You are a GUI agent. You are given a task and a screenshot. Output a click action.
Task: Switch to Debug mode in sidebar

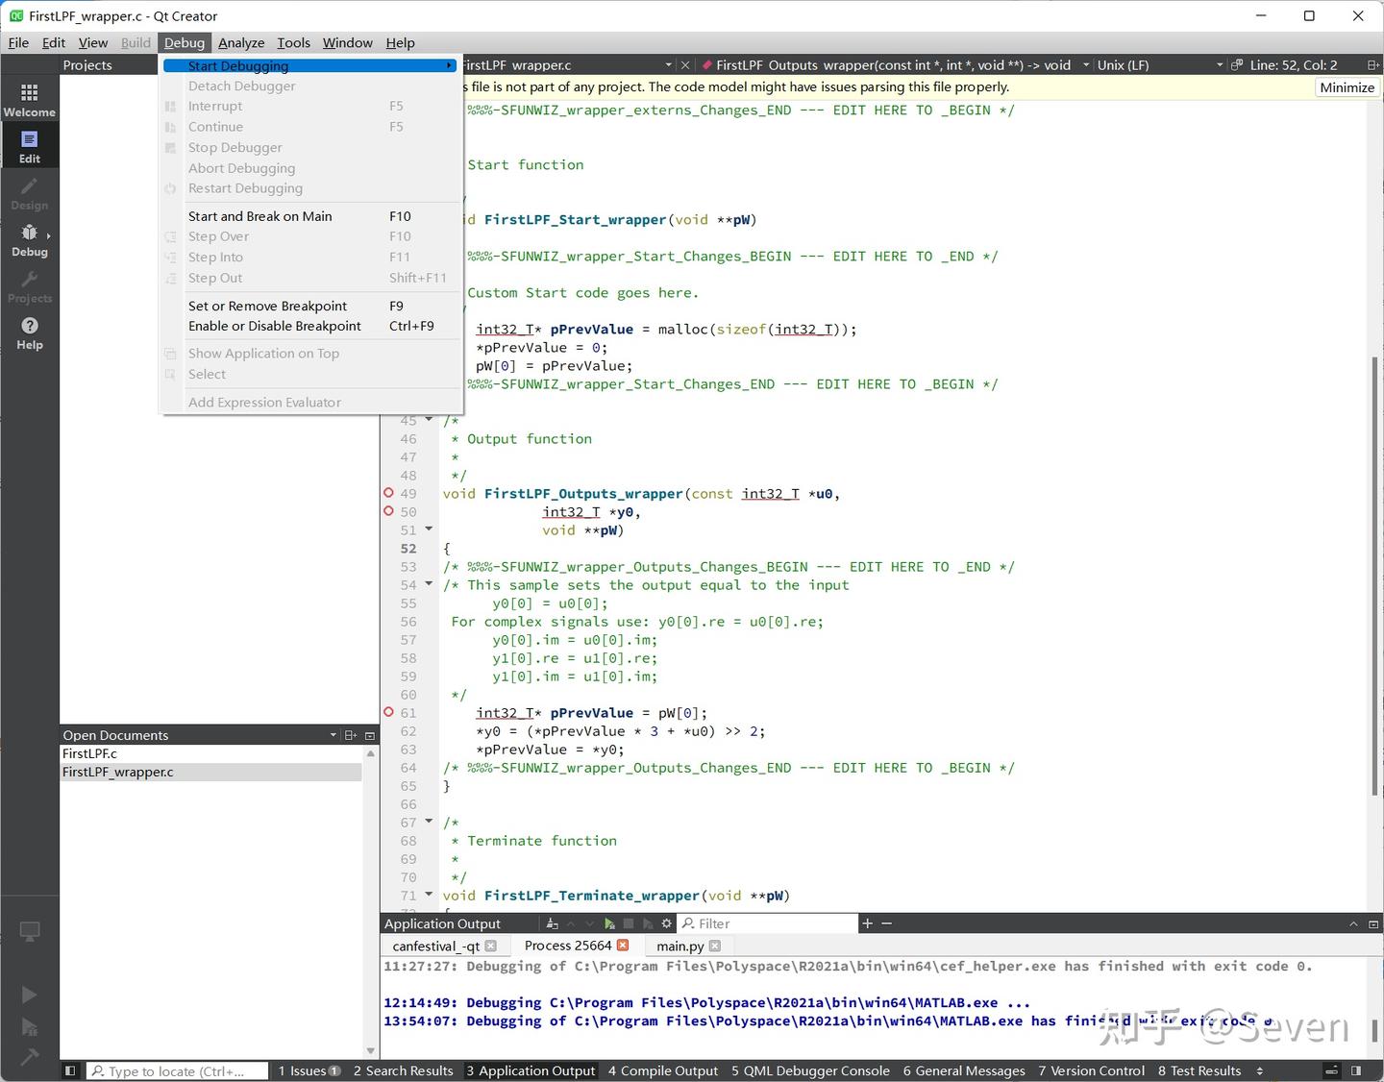click(x=29, y=239)
